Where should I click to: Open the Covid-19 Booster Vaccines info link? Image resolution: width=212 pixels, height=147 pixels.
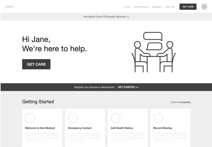(x=106, y=17)
